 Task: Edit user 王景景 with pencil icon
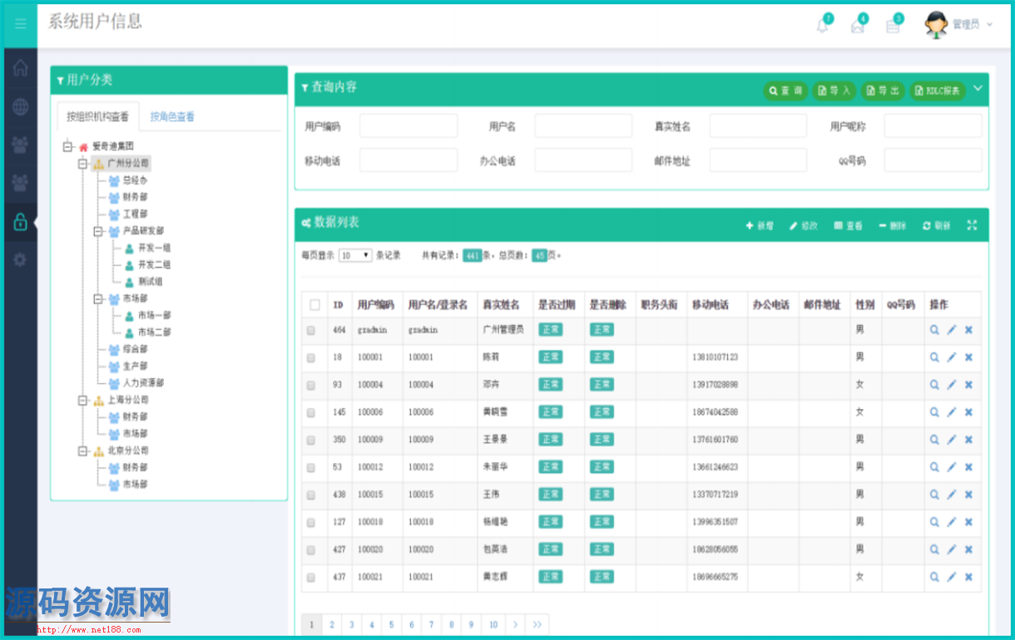[x=952, y=440]
